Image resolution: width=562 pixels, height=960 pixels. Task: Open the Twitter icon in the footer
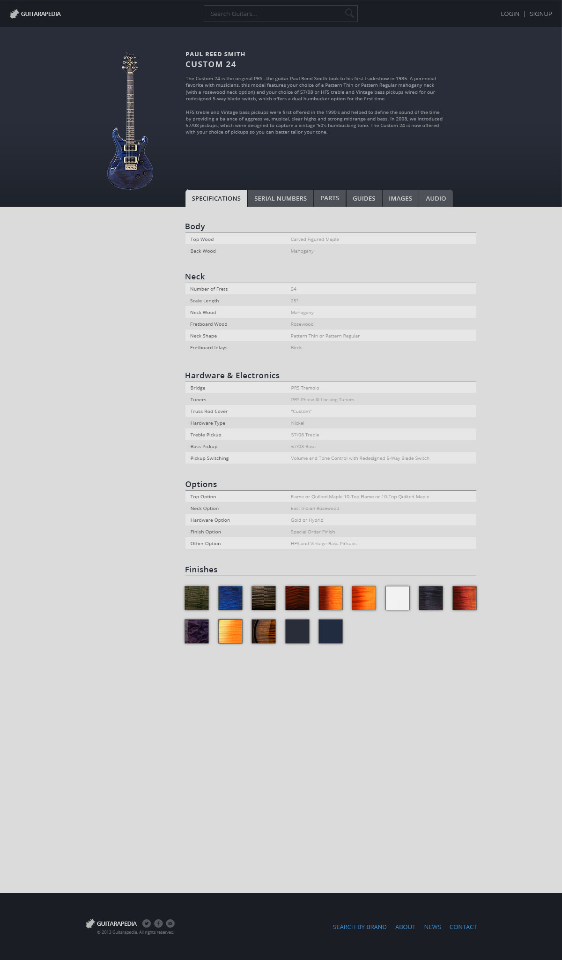[147, 923]
